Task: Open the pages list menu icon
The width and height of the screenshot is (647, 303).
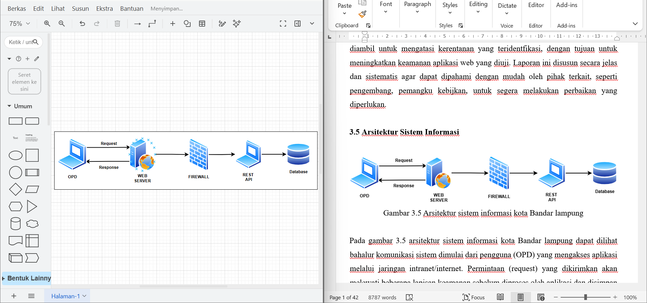Action: point(31,296)
